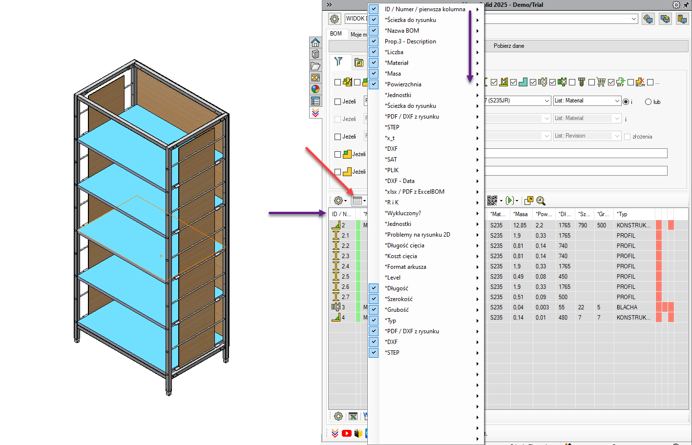
Task: Enable '*Jednostki' column below Powierzchnia
Action: point(426,95)
